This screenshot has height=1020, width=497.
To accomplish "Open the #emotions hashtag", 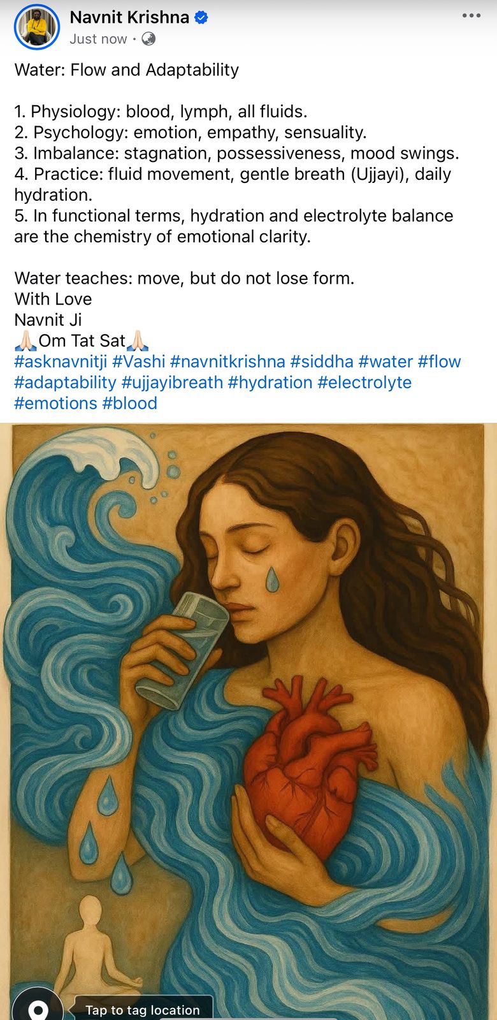I will pos(55,404).
